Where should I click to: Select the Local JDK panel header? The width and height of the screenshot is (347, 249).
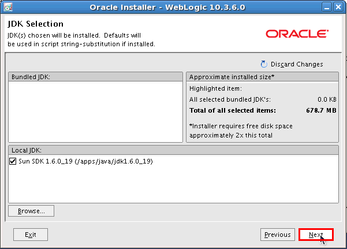173,150
